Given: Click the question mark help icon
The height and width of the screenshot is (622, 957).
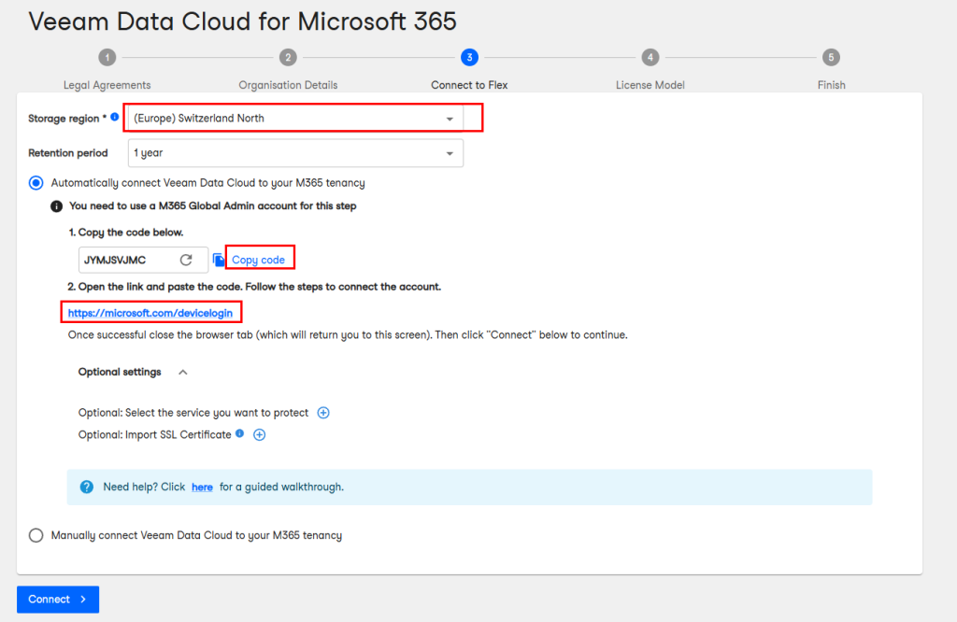Looking at the screenshot, I should pyautogui.click(x=87, y=487).
